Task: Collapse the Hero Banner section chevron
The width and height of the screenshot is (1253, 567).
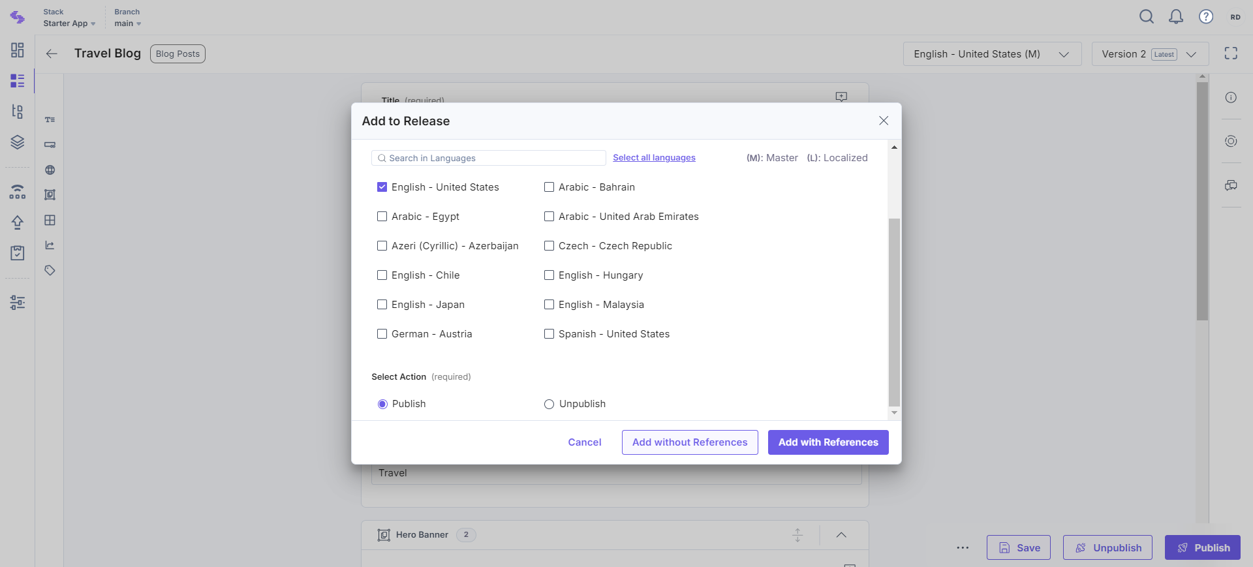Action: [x=841, y=535]
